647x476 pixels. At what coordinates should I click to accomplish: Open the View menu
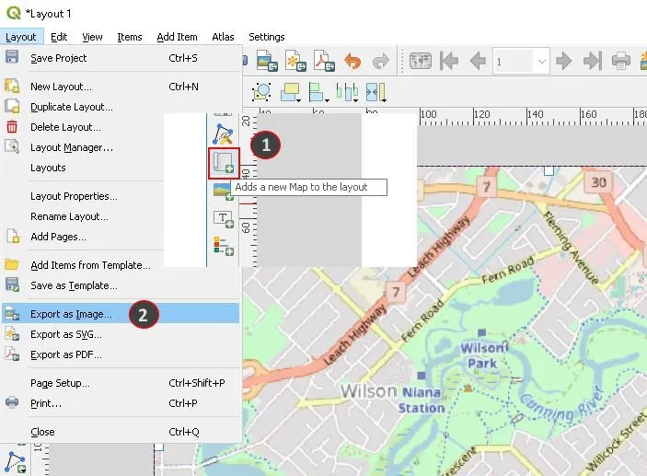click(92, 37)
